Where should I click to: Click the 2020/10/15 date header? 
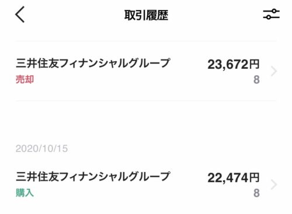click(41, 149)
